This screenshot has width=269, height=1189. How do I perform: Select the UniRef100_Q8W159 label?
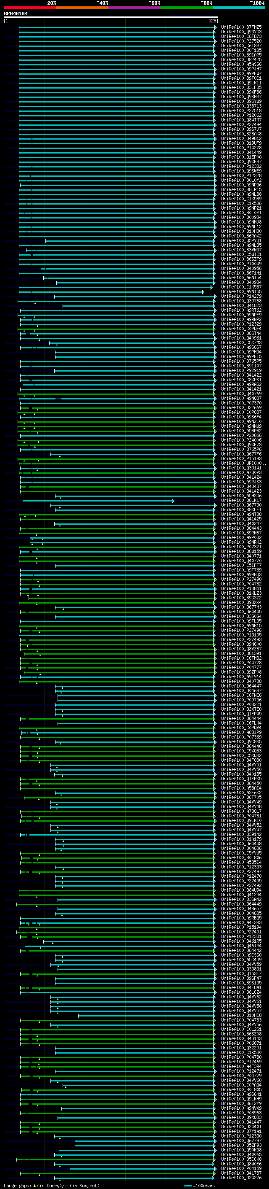pos(241,552)
